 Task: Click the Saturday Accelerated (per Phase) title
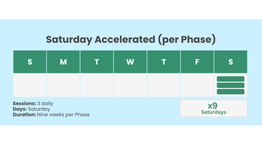(x=131, y=39)
